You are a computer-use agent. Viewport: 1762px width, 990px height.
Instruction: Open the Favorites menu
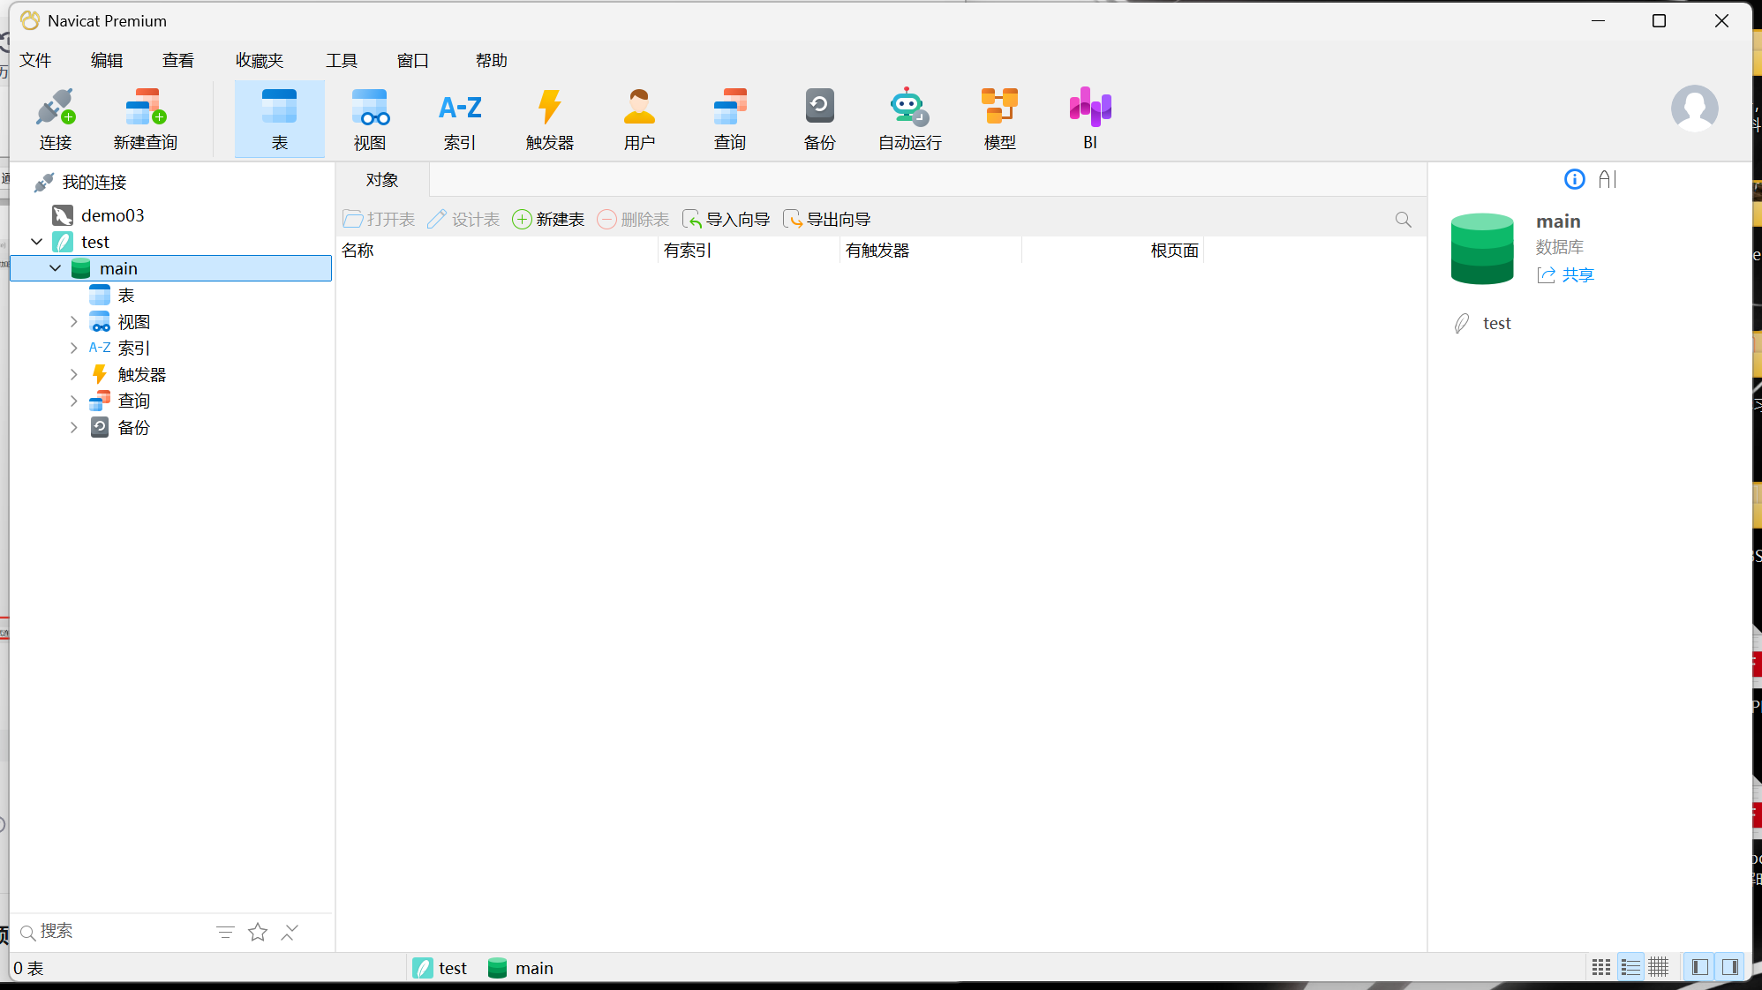[259, 60]
